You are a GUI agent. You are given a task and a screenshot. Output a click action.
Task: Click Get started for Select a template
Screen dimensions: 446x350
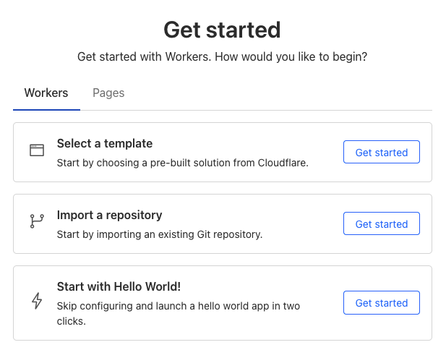[382, 152]
